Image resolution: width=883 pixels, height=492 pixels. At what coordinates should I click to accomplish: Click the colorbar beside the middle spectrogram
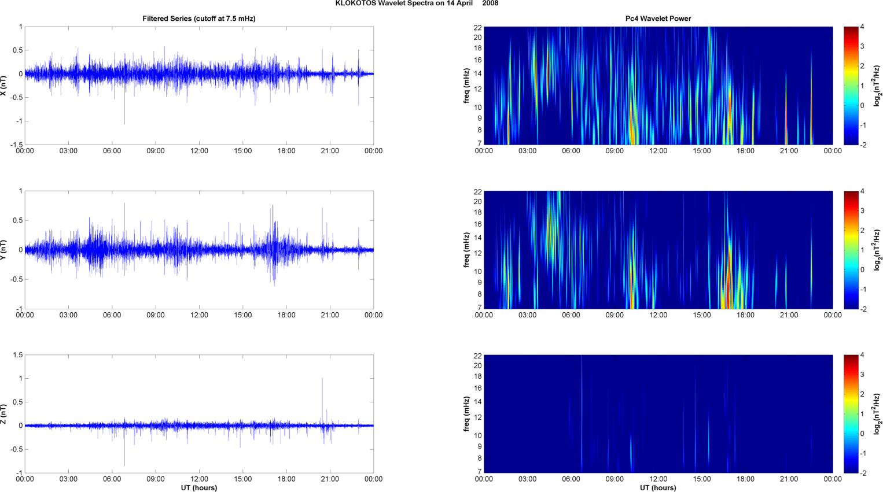coord(851,250)
